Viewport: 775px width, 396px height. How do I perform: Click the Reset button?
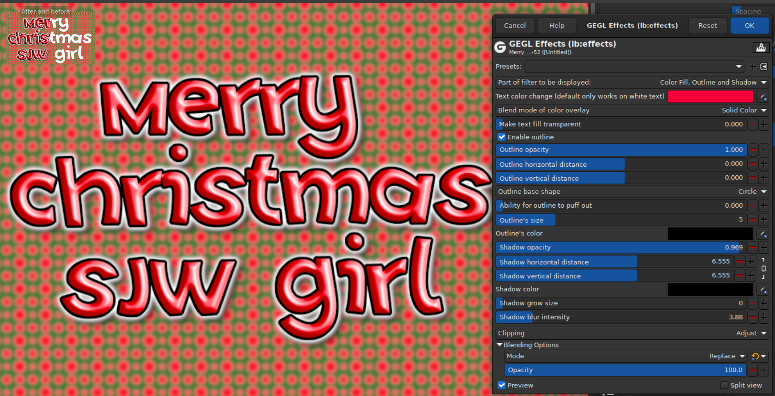coord(708,25)
